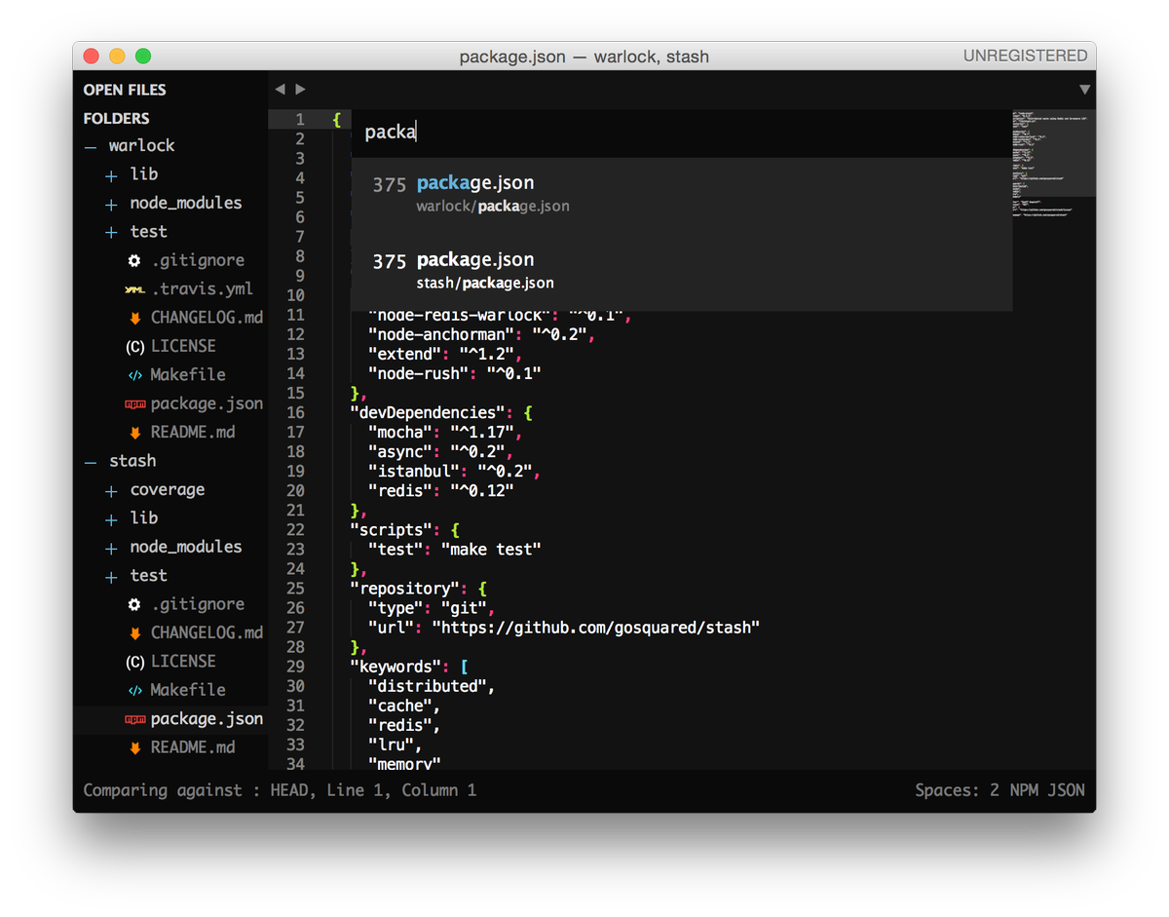Image resolution: width=1169 pixels, height=917 pixels.
Task: Open stash CHANGELOG.md file
Action: (x=207, y=632)
